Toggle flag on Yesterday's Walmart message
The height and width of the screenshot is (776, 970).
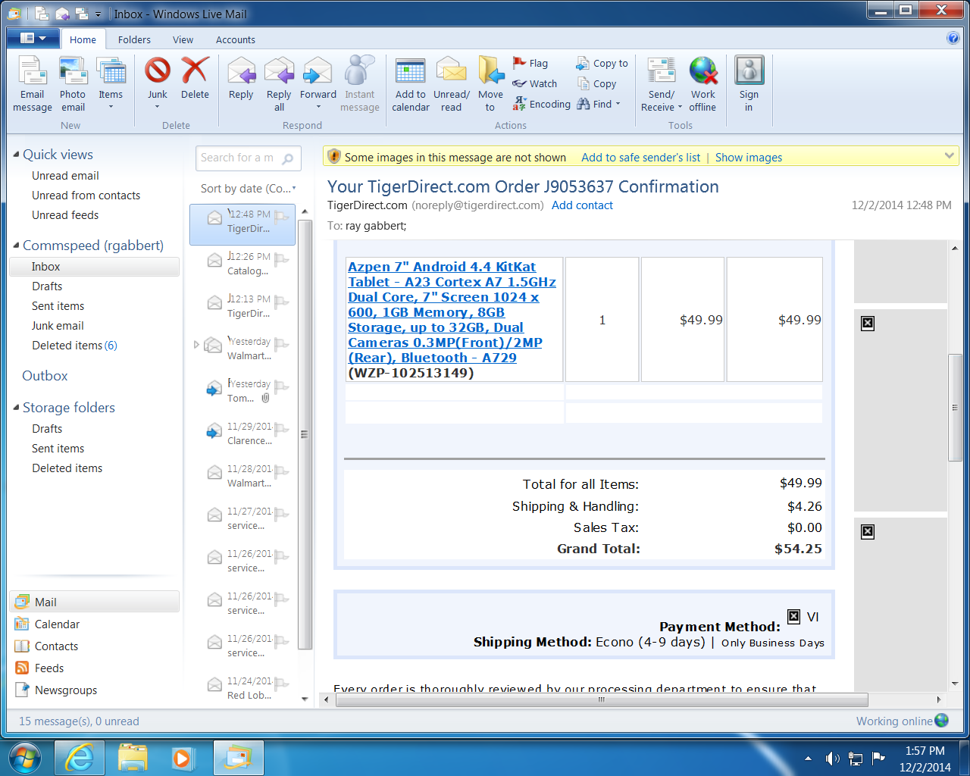[x=282, y=345]
